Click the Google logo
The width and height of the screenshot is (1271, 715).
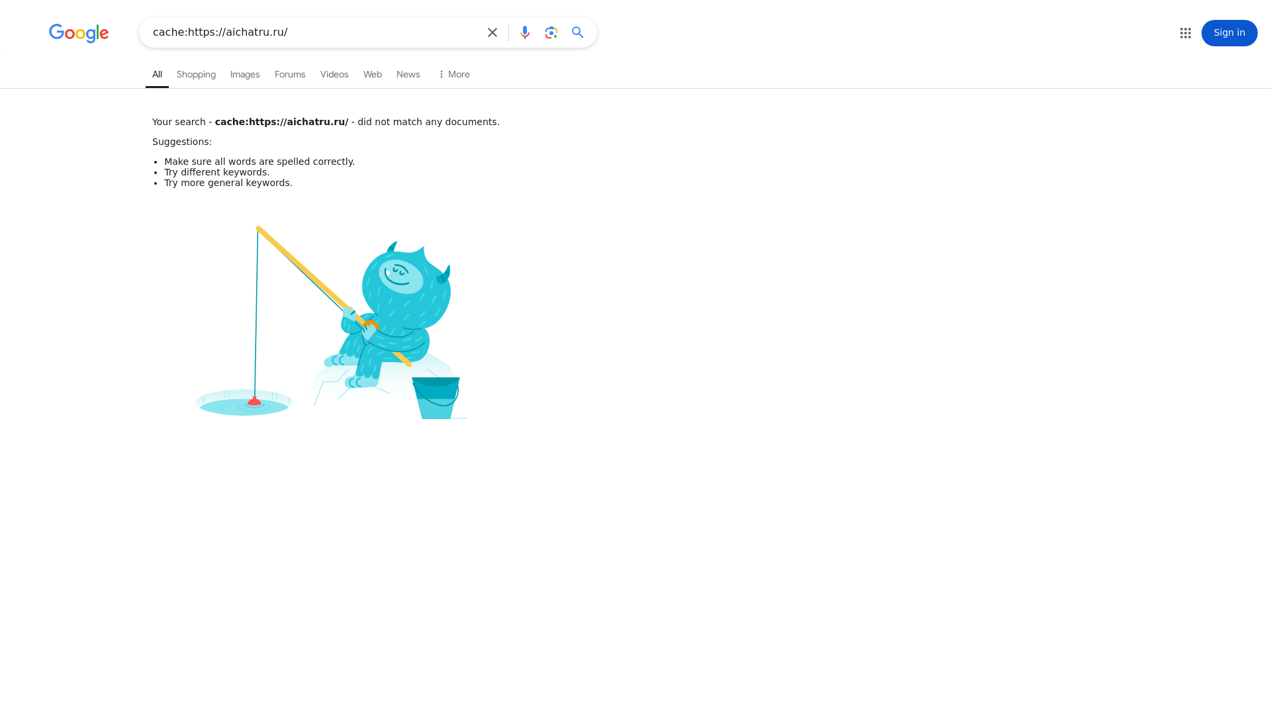[x=79, y=33]
